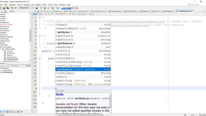
Task: Click the Navigator filter icon at right
Action: point(30,66)
